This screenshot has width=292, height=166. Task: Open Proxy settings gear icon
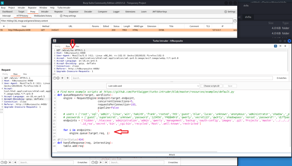[61, 16]
